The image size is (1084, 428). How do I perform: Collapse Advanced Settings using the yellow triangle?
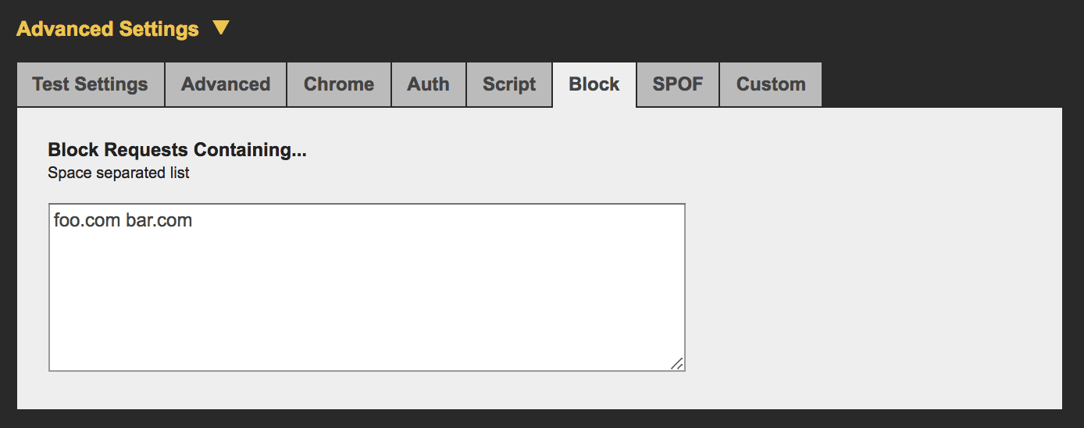pos(221,28)
